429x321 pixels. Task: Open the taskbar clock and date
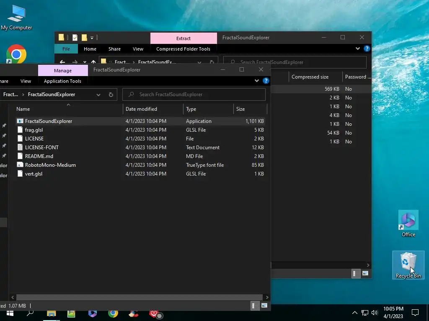pyautogui.click(x=393, y=313)
